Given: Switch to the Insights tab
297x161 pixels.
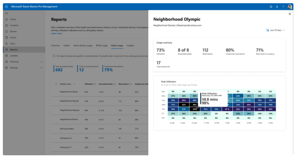Looking at the screenshot, I should (x=130, y=46).
